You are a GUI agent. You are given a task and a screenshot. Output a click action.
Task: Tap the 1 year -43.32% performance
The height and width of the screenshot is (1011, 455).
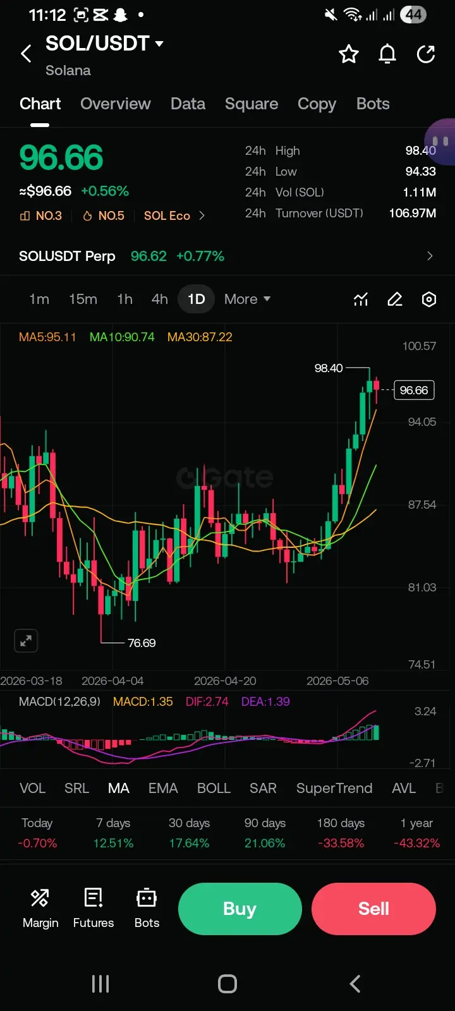[x=416, y=833]
